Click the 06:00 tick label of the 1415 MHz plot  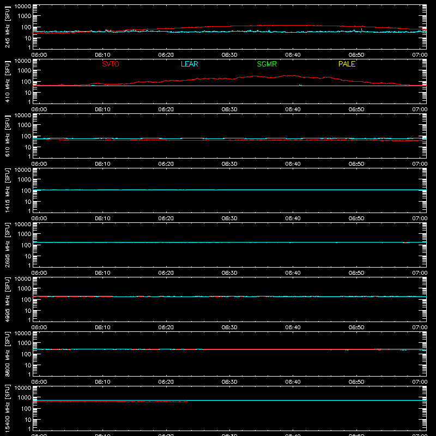click(39, 219)
